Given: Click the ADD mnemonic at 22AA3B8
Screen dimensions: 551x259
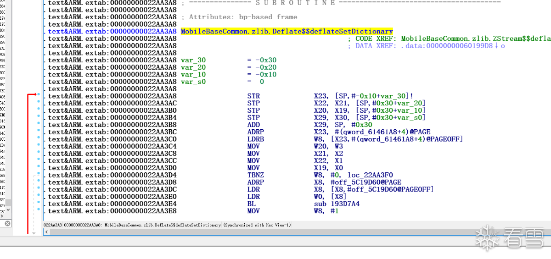Looking at the screenshot, I should click(253, 124).
